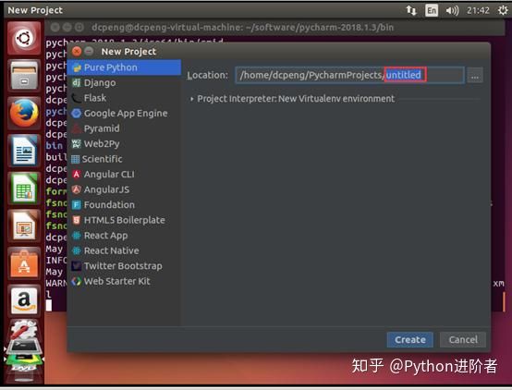Click the terminal window title bar
This screenshot has width=512, height=390.
pyautogui.click(x=274, y=27)
